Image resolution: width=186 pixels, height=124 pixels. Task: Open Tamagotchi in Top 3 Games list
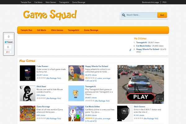point(141,42)
